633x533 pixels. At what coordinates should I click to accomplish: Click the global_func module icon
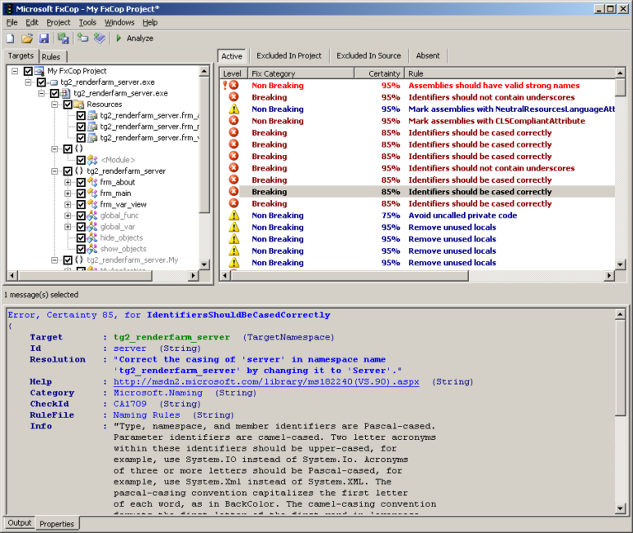92,216
